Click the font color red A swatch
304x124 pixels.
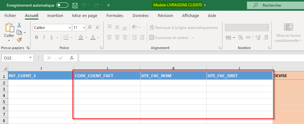click(93, 37)
